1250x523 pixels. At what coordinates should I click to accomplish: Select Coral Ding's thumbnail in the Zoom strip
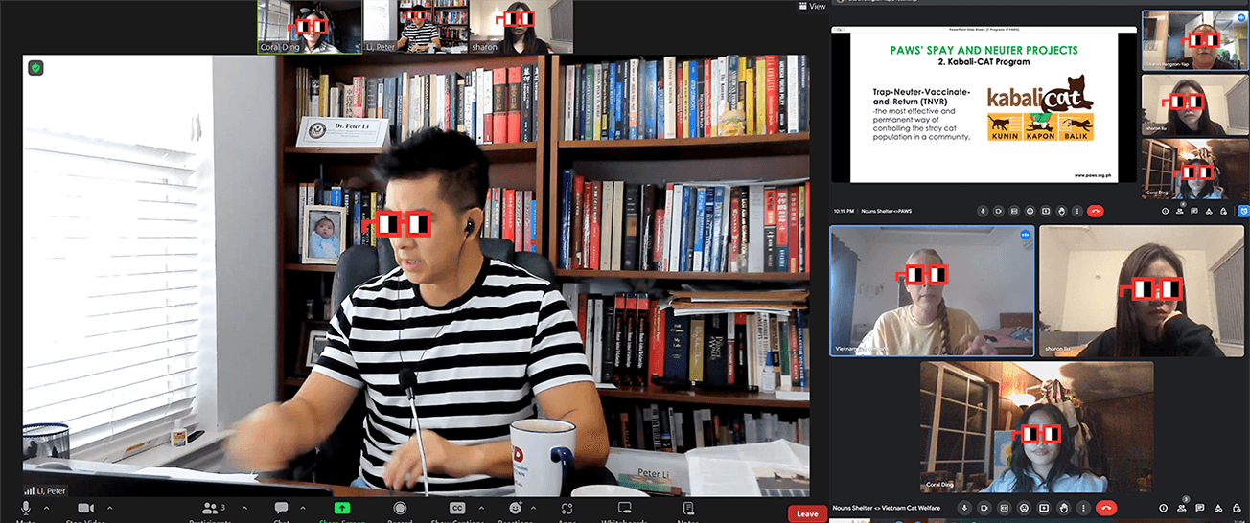tap(309, 27)
